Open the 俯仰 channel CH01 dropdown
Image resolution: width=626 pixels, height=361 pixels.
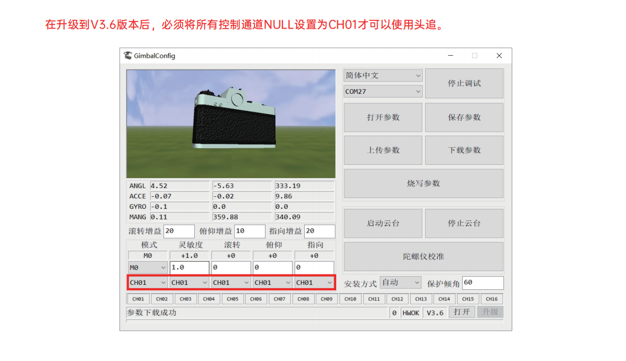click(x=272, y=283)
